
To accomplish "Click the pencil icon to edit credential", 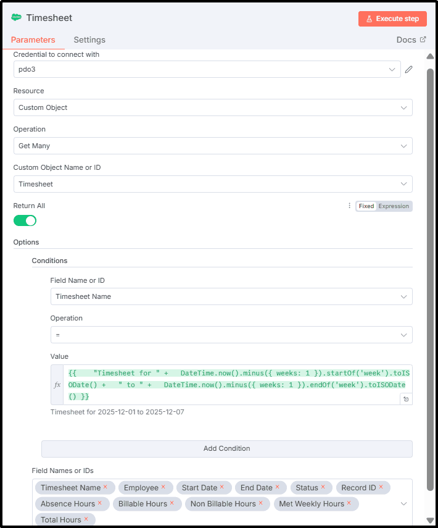I will [x=408, y=70].
